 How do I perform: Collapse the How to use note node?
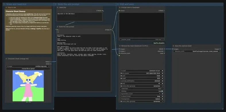pos(6,7)
